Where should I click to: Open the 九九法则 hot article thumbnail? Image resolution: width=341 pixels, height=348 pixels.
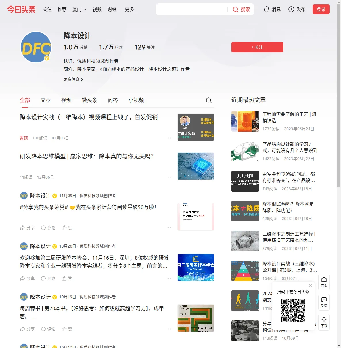[x=245, y=181]
